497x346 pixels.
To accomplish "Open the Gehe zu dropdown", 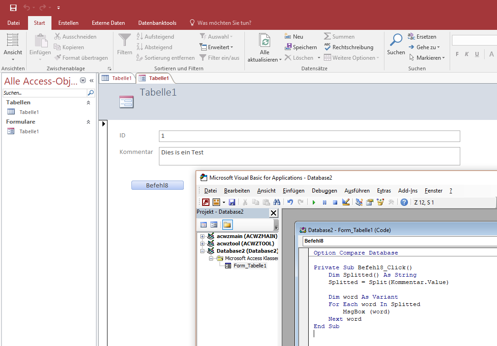I will coord(424,47).
